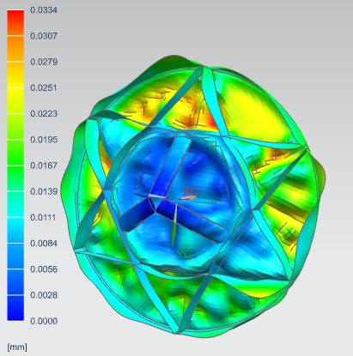Click the red XC axis arrowhead

point(188,197)
